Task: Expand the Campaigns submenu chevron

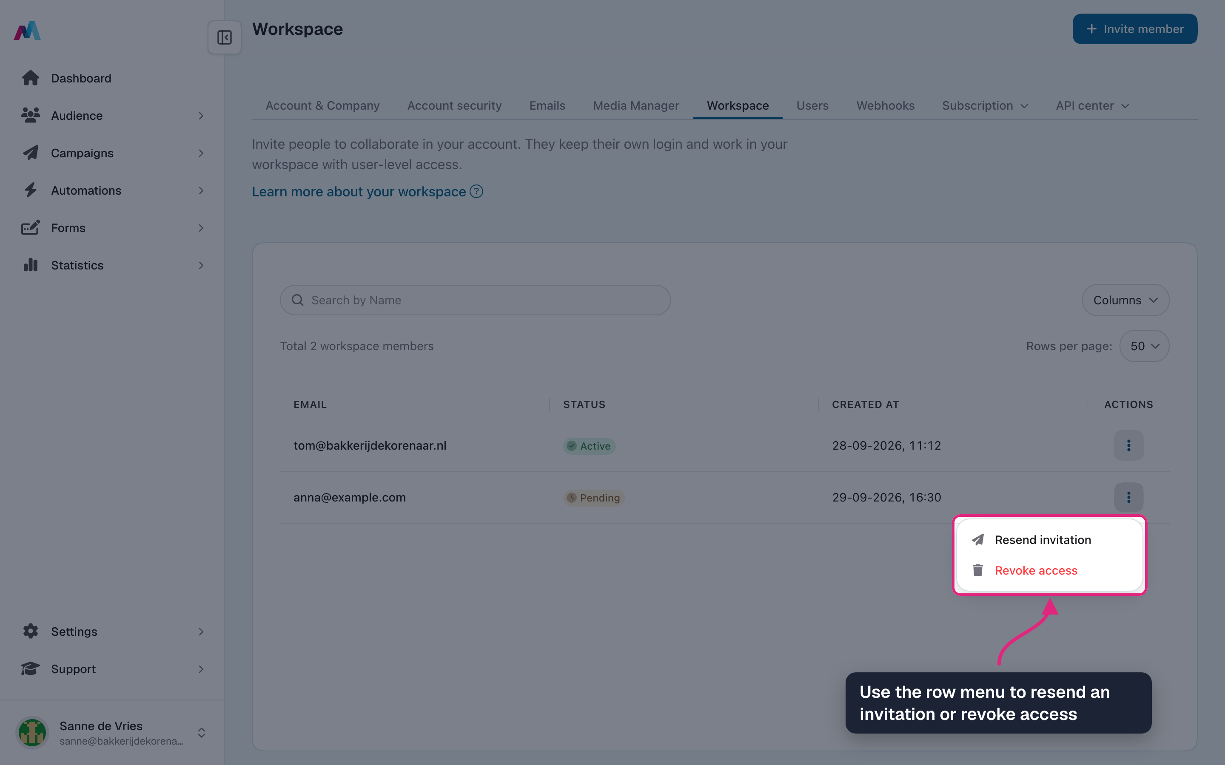Action: [x=201, y=153]
